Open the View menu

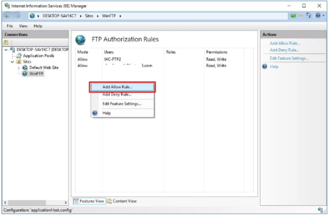pyautogui.click(x=23, y=26)
